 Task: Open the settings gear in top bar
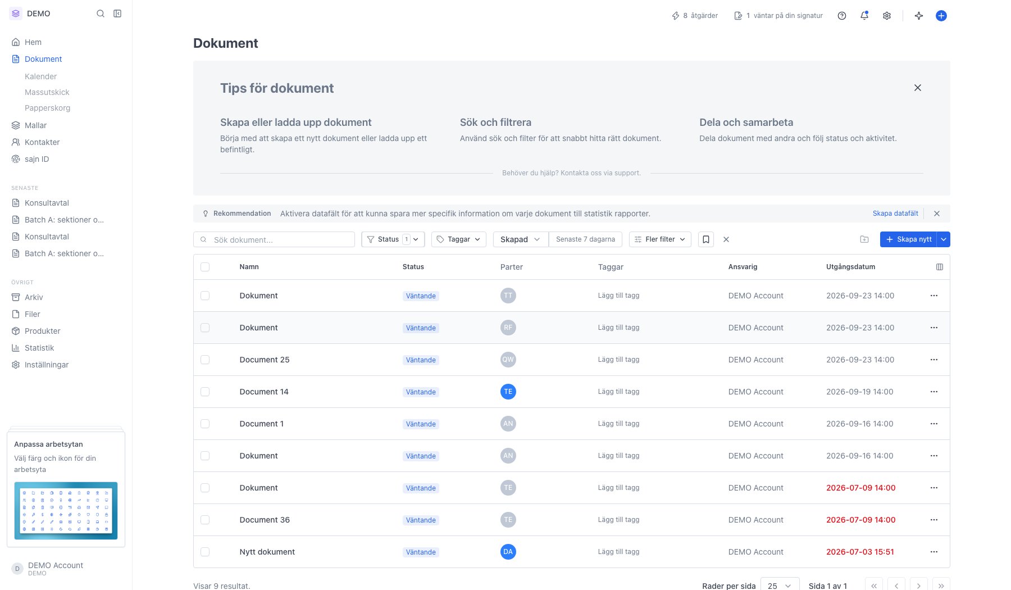tap(887, 16)
